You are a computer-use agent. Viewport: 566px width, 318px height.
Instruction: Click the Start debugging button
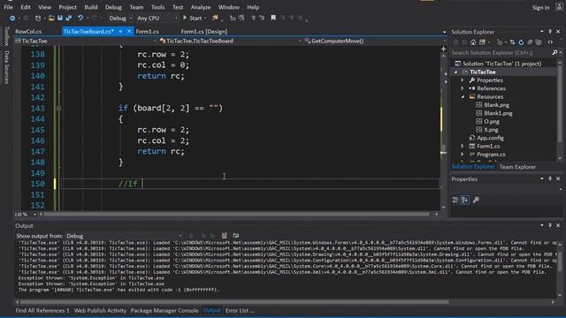pos(193,18)
